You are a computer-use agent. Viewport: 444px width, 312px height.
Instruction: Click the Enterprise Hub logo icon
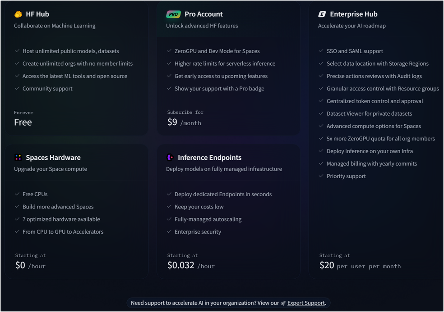pyautogui.click(x=322, y=14)
